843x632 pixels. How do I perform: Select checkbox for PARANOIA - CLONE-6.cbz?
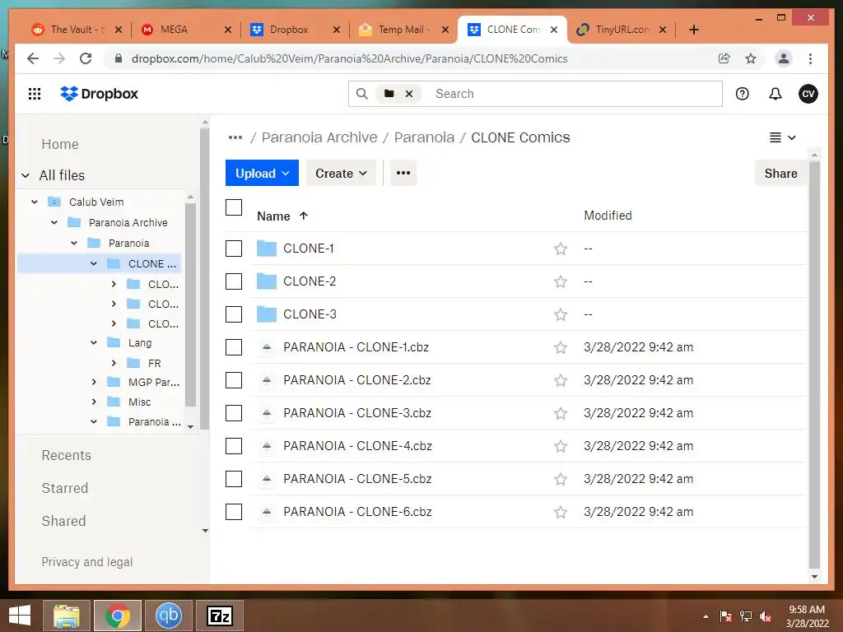click(234, 512)
